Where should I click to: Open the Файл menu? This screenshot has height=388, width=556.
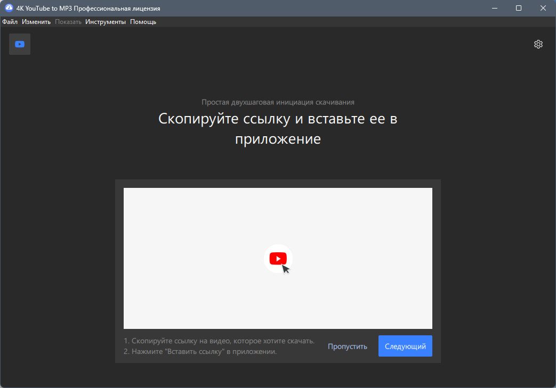tap(10, 22)
